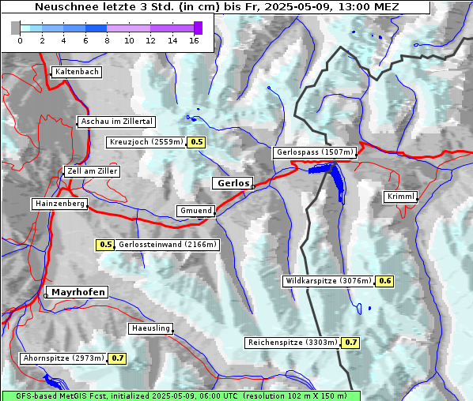
Task: Click the Hainzenberg label
Action: (x=60, y=204)
